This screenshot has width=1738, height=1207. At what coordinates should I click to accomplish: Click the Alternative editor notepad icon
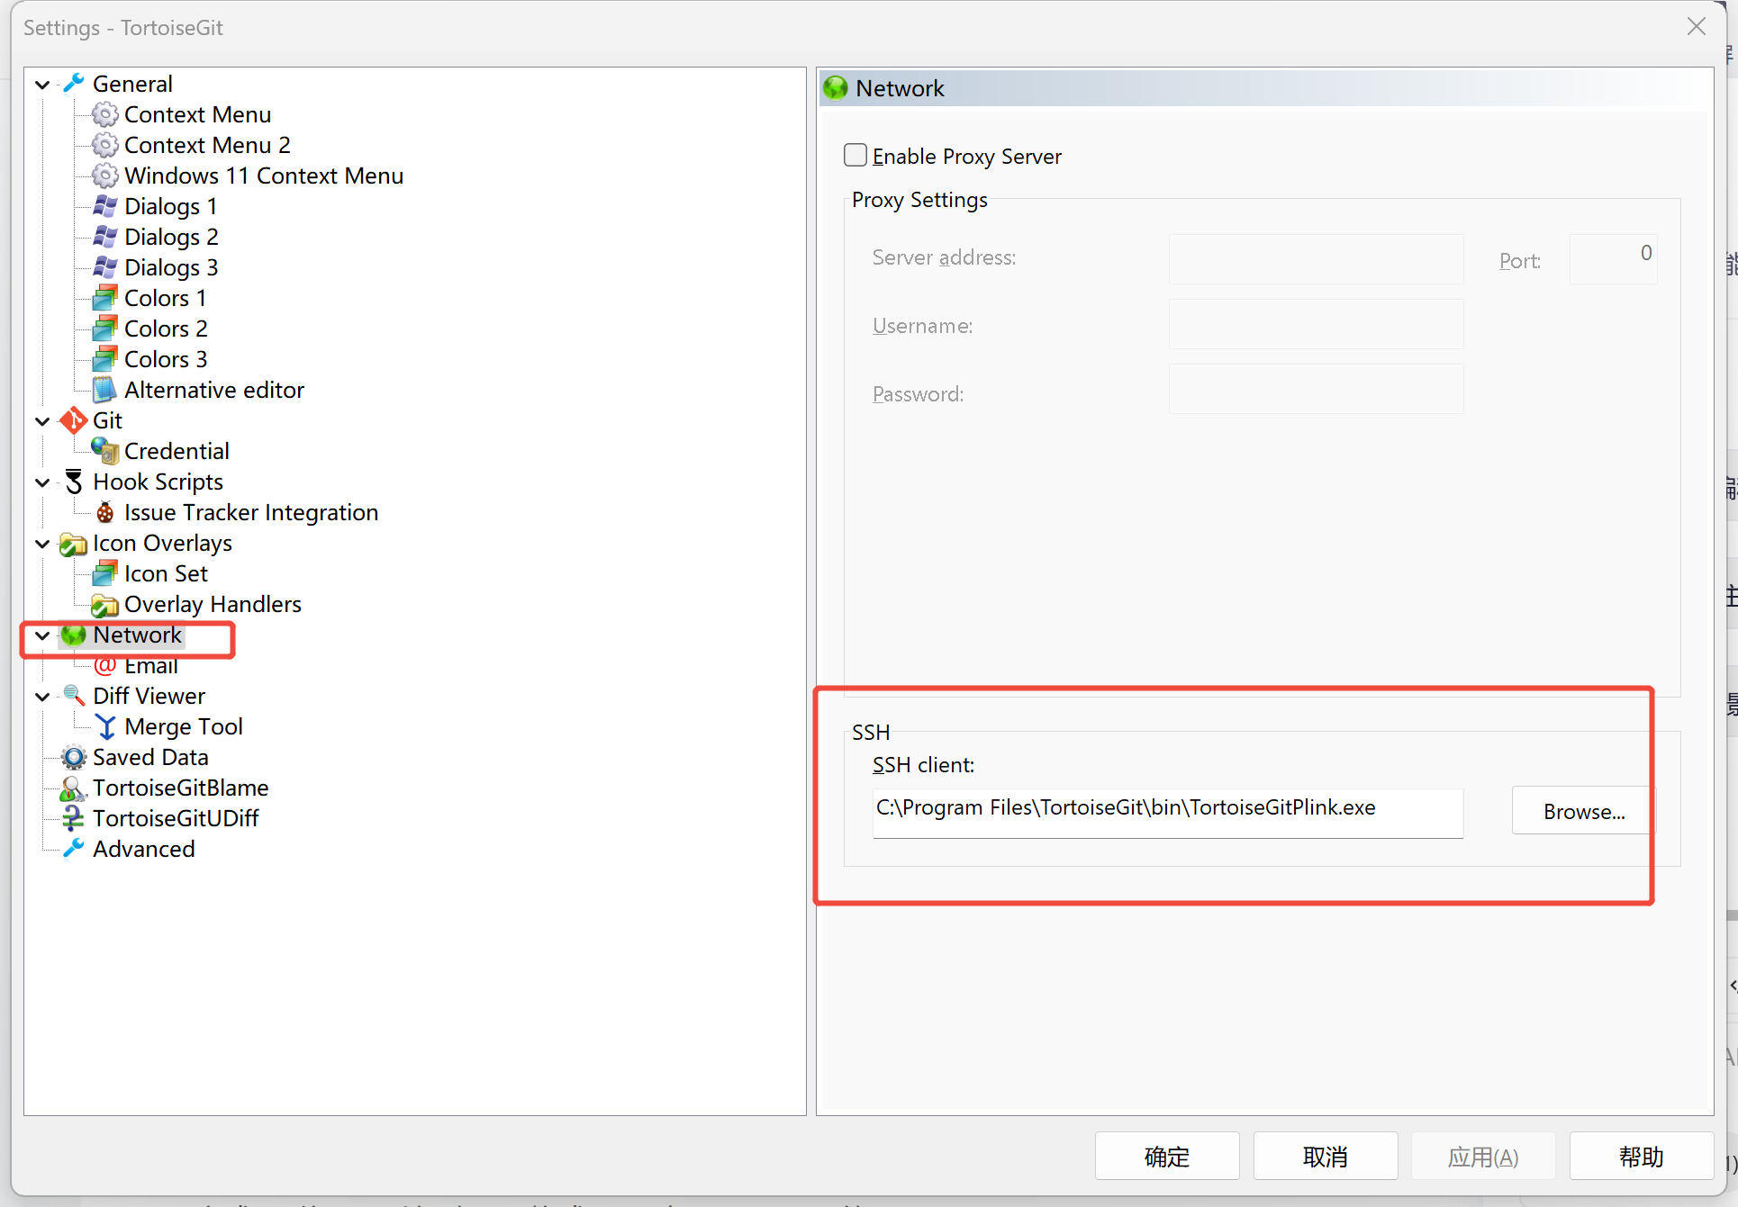(105, 390)
